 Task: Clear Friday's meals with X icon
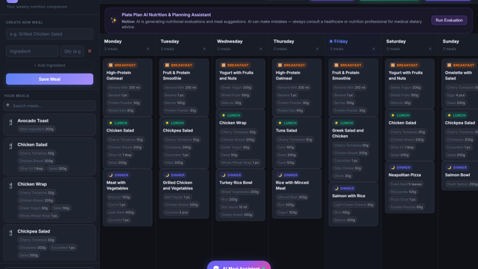click(373, 49)
